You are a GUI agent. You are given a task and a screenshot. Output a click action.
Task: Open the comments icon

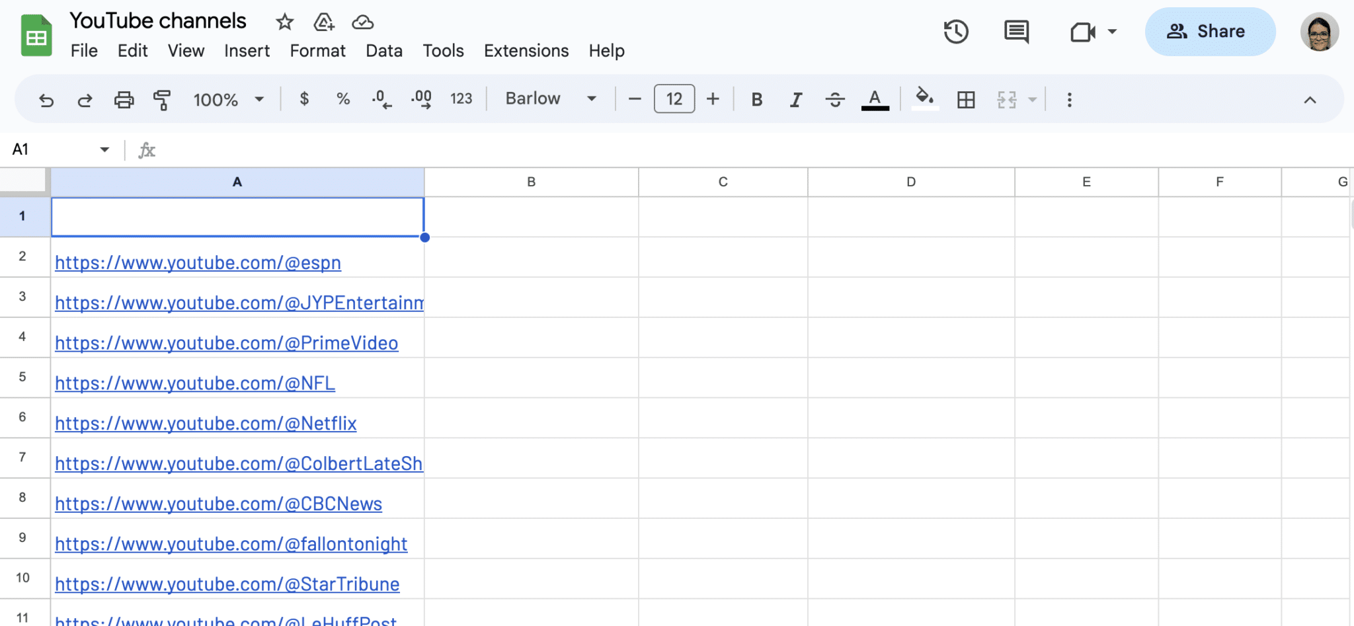[1016, 32]
